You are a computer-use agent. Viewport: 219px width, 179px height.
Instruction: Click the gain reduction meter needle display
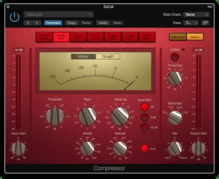pyautogui.click(x=95, y=71)
